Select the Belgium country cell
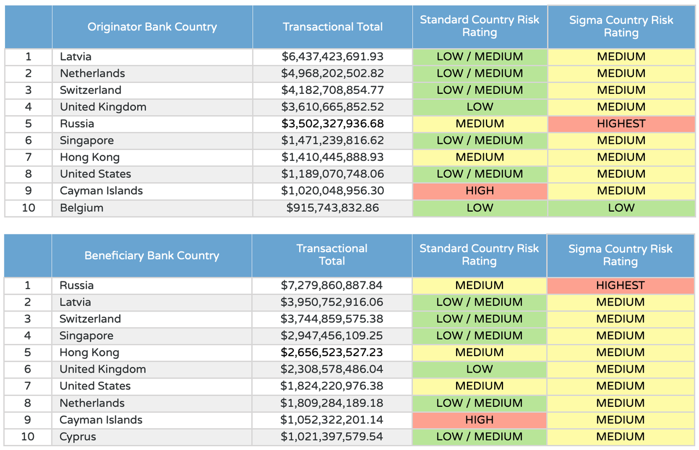This screenshot has height=450, width=699. tap(152, 208)
